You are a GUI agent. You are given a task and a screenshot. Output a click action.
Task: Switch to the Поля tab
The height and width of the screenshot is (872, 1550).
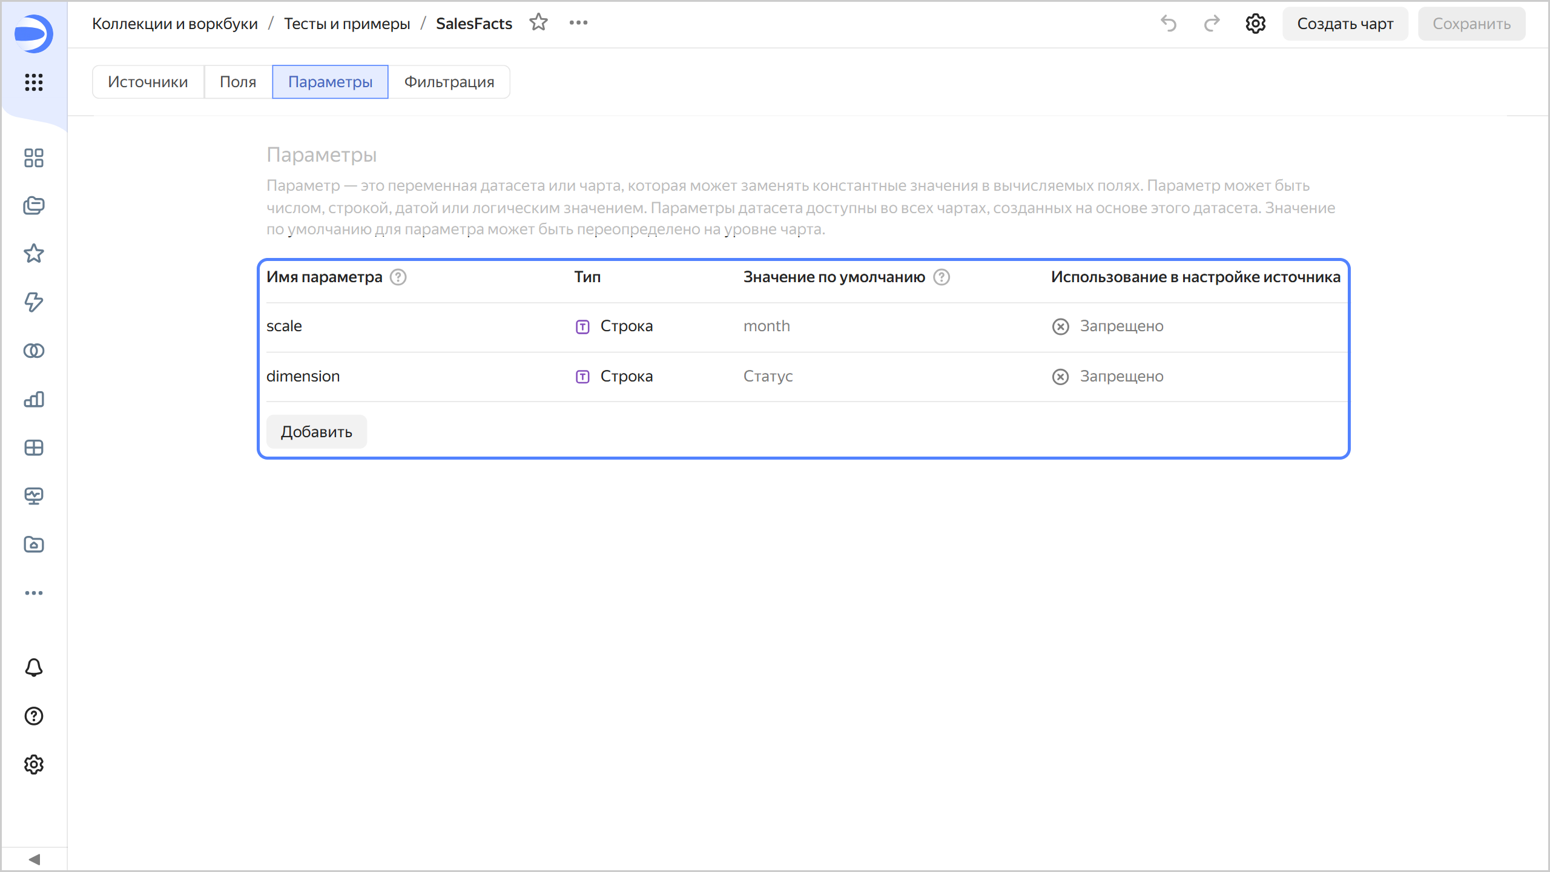237,81
